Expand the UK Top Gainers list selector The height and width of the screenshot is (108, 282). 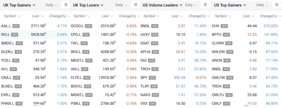[20, 5]
